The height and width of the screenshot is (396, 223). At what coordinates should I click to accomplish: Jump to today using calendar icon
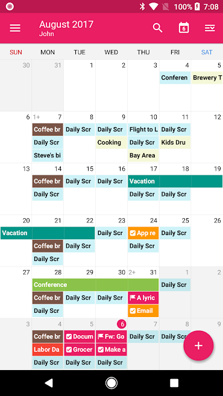[184, 28]
